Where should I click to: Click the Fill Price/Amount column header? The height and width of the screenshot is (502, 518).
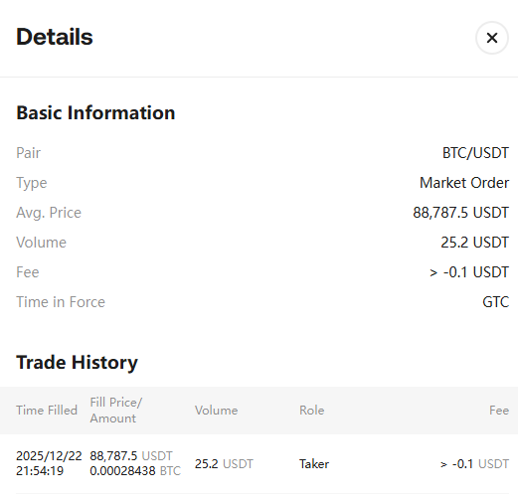click(116, 411)
